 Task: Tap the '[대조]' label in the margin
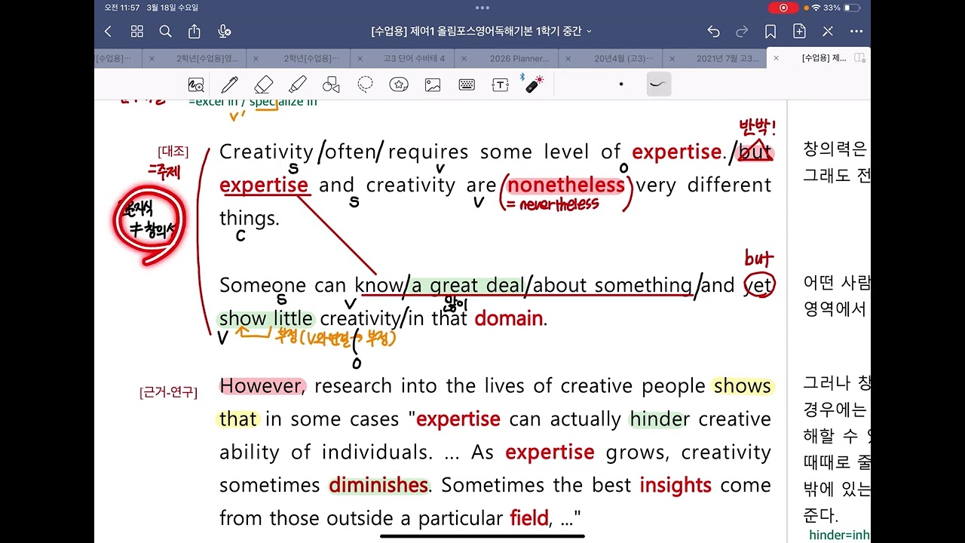[x=173, y=152]
